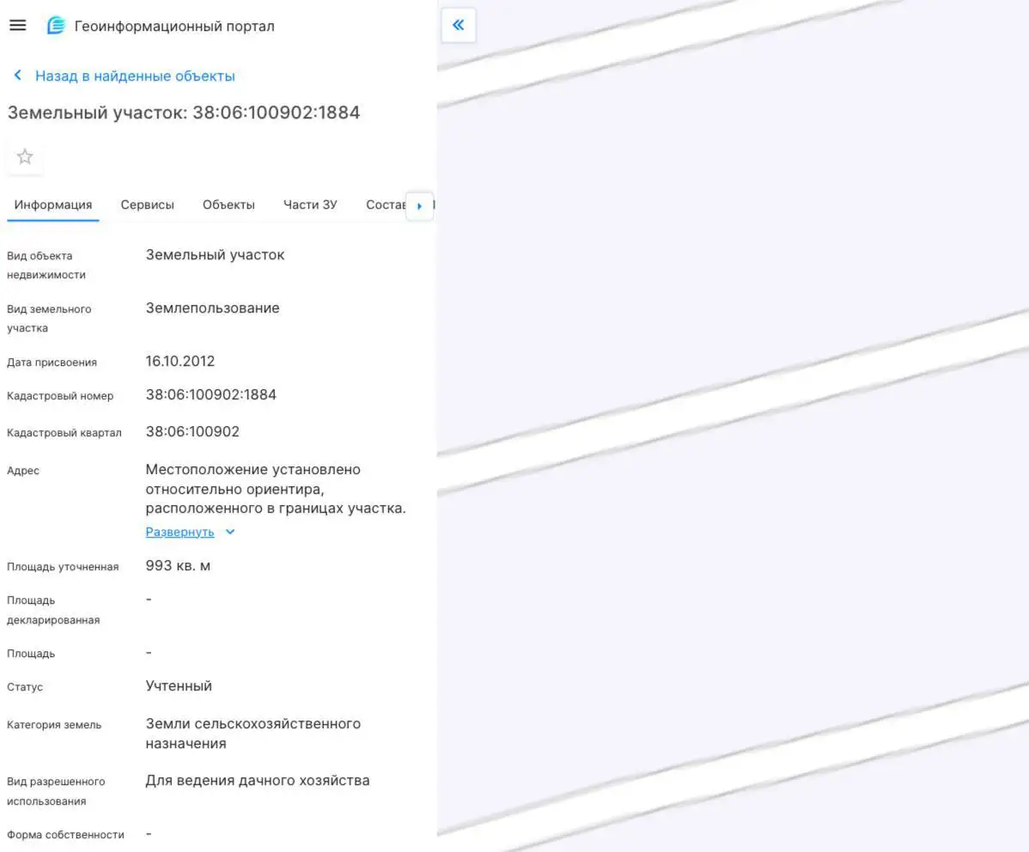Click the Развернуть link under Адрес
This screenshot has height=852, width=1029.
point(180,532)
